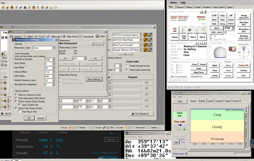This screenshot has width=254, height=161.
Task: Click the Add New event plus icon
Action: click(2, 114)
